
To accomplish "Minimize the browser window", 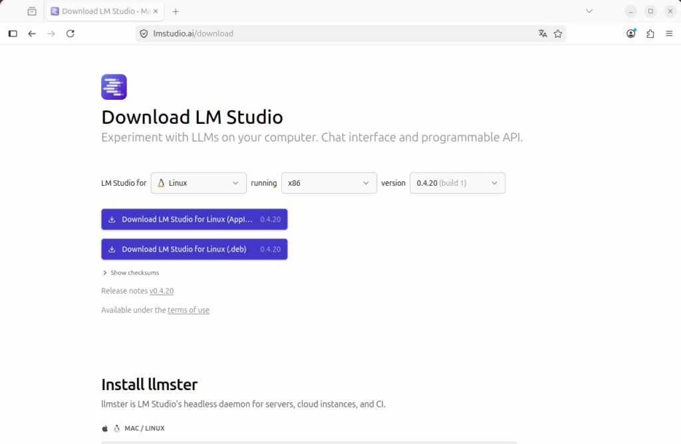I will point(630,11).
